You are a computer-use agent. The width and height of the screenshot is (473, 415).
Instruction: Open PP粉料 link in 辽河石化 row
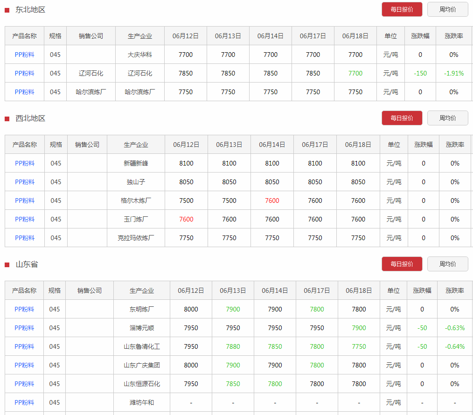[x=24, y=73]
